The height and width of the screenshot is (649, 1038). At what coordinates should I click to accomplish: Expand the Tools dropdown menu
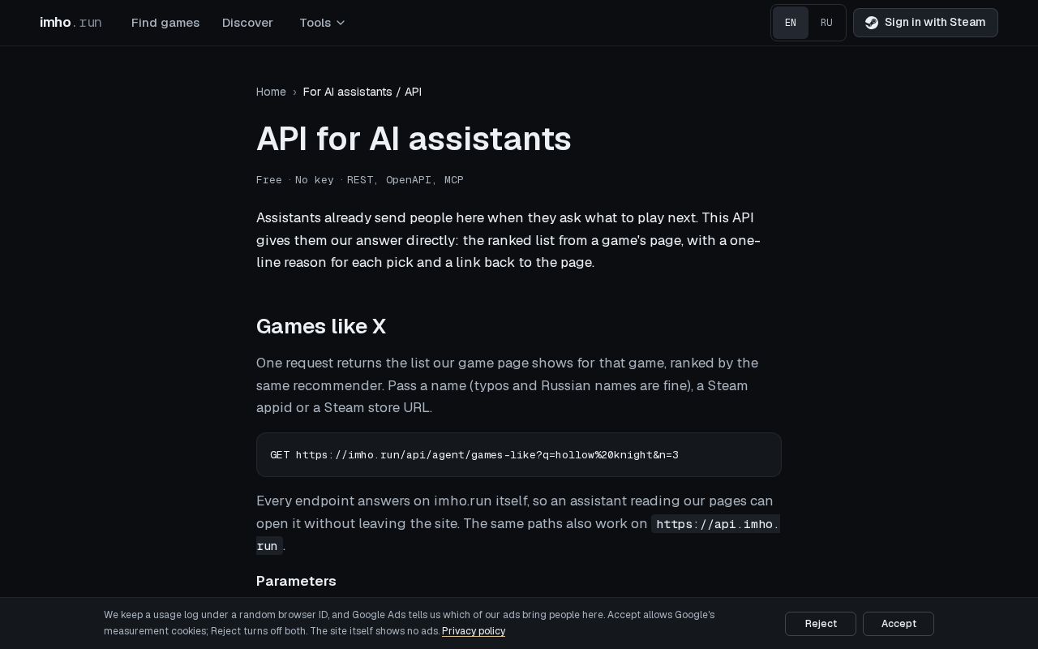coord(322,23)
